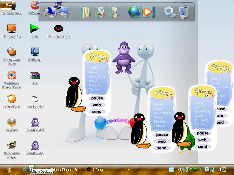234x175 pixels.
Task: Click send in Pingu panel beside gorilla
Action: 97,112
